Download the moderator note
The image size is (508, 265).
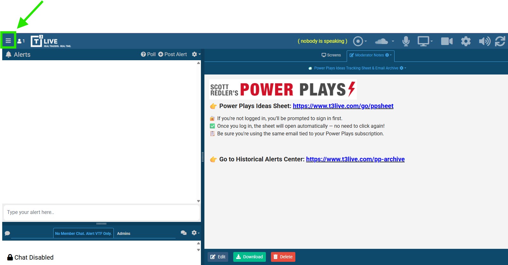pos(249,257)
